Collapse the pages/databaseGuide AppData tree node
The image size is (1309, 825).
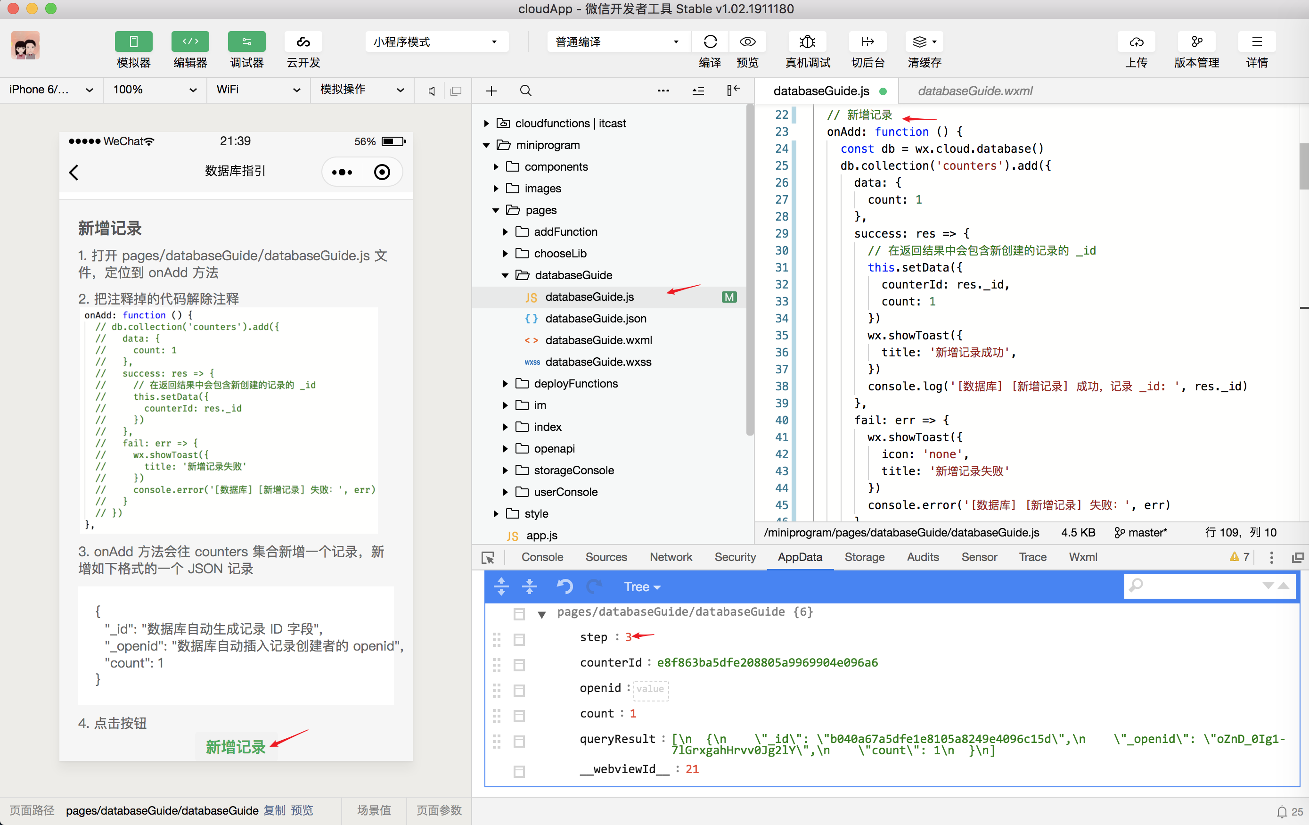click(542, 615)
